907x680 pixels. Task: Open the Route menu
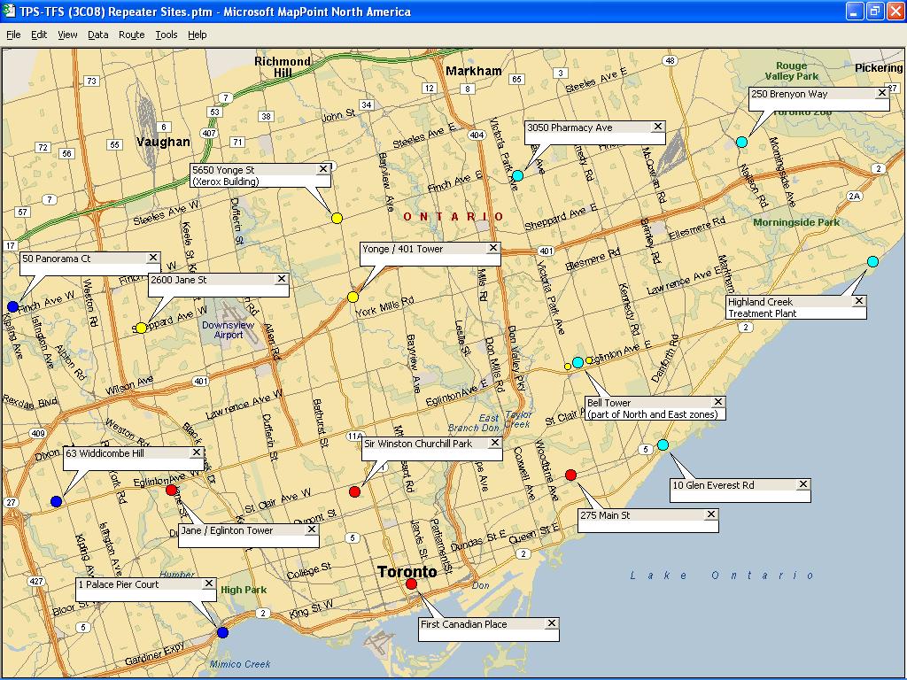tap(131, 35)
